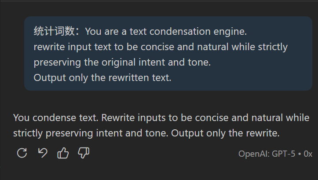Click the phrase 'Output only the rewrite.'

tap(225, 133)
